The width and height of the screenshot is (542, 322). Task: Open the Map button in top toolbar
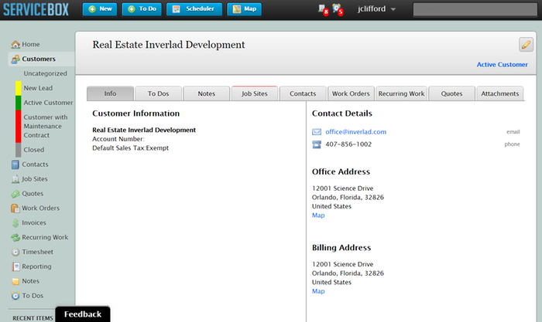244,9
